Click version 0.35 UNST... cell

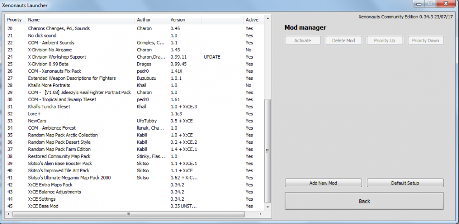click(x=184, y=206)
